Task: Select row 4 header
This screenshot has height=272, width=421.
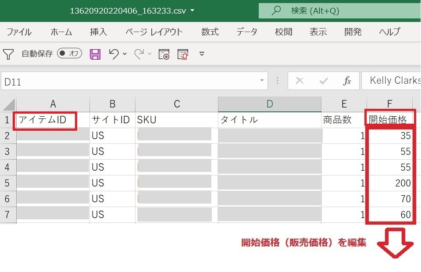Action: (x=8, y=167)
